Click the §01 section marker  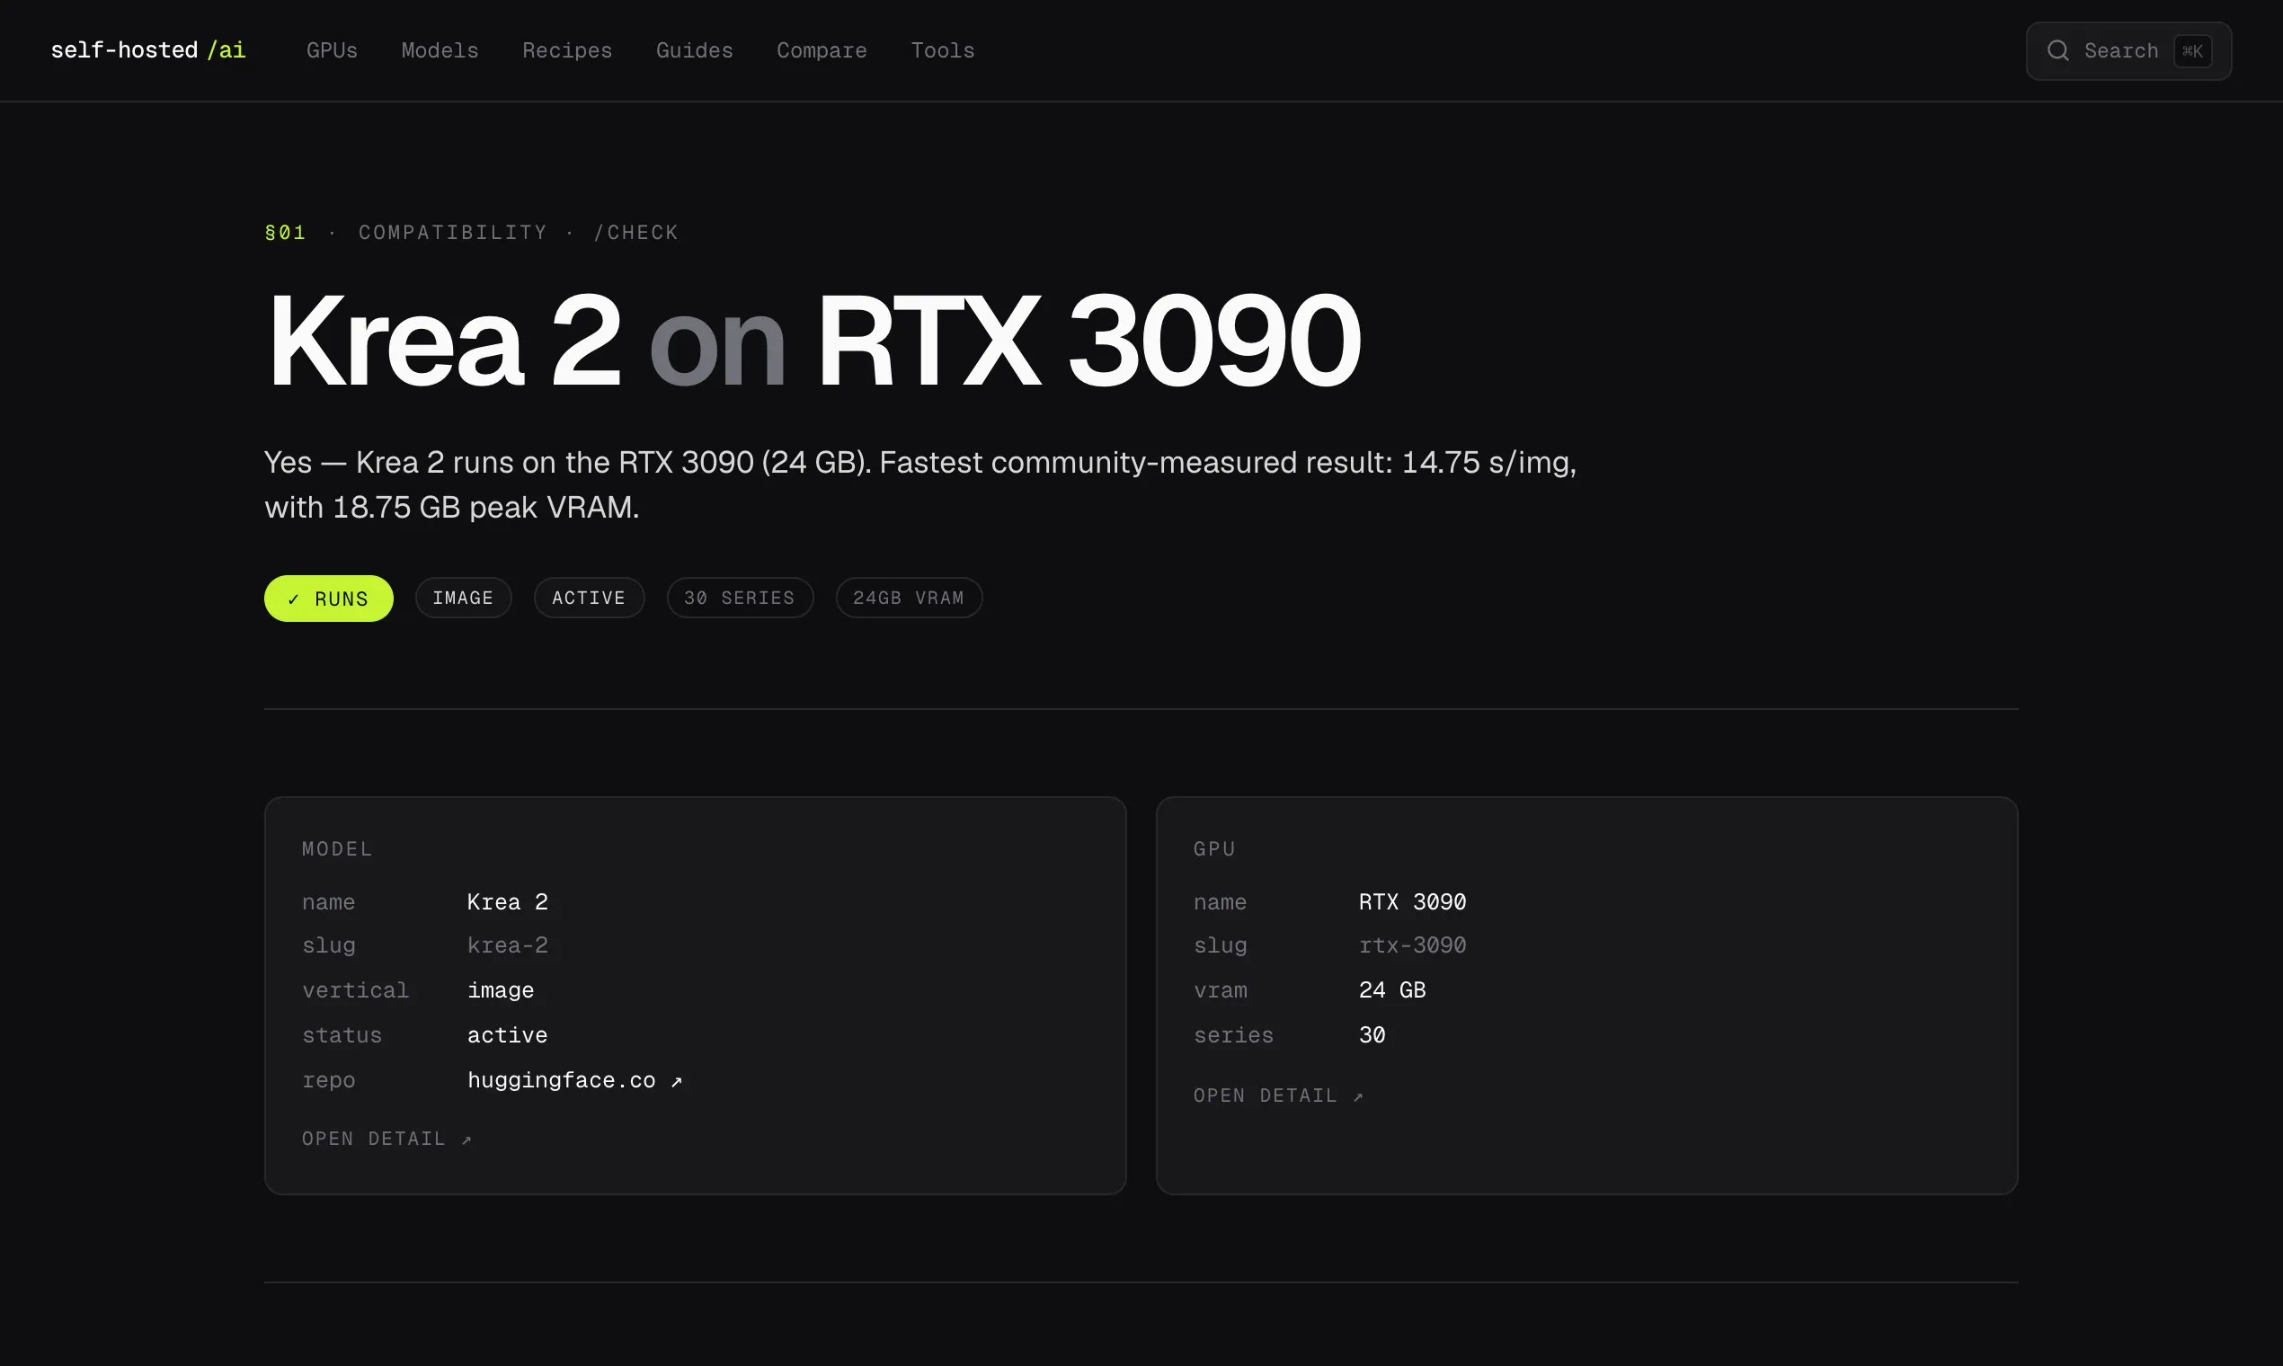point(286,232)
